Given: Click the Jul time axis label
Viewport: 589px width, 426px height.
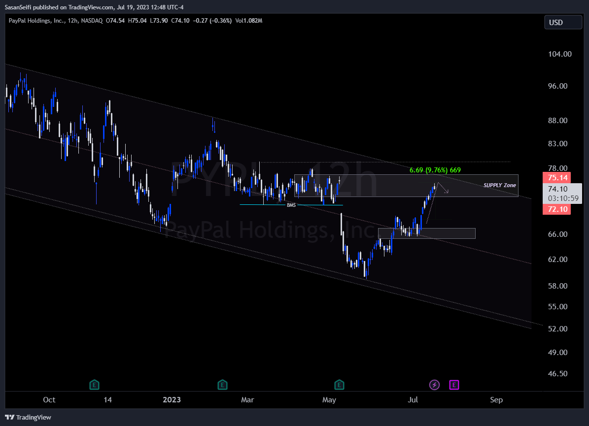Looking at the screenshot, I should [413, 400].
